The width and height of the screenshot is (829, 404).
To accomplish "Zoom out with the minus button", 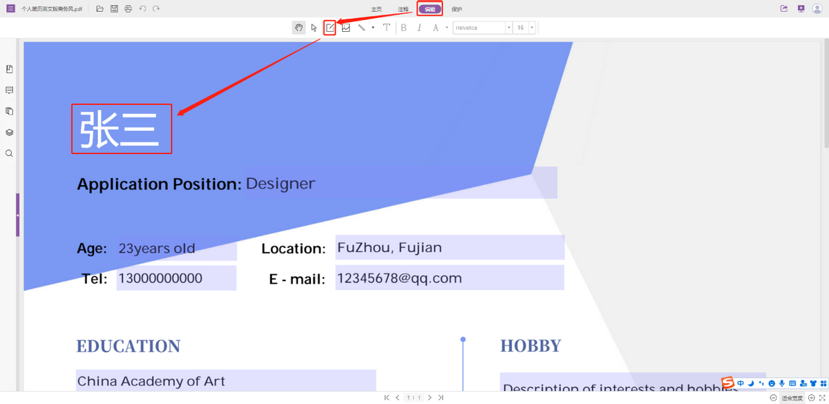I will point(773,398).
